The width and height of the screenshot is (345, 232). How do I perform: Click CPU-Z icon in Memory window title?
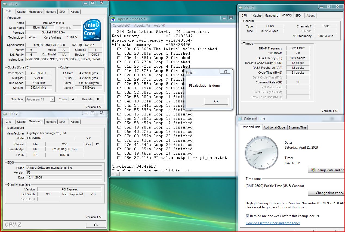coord(241,8)
